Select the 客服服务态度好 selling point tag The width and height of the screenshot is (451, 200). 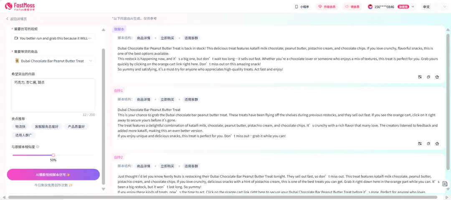47,126
